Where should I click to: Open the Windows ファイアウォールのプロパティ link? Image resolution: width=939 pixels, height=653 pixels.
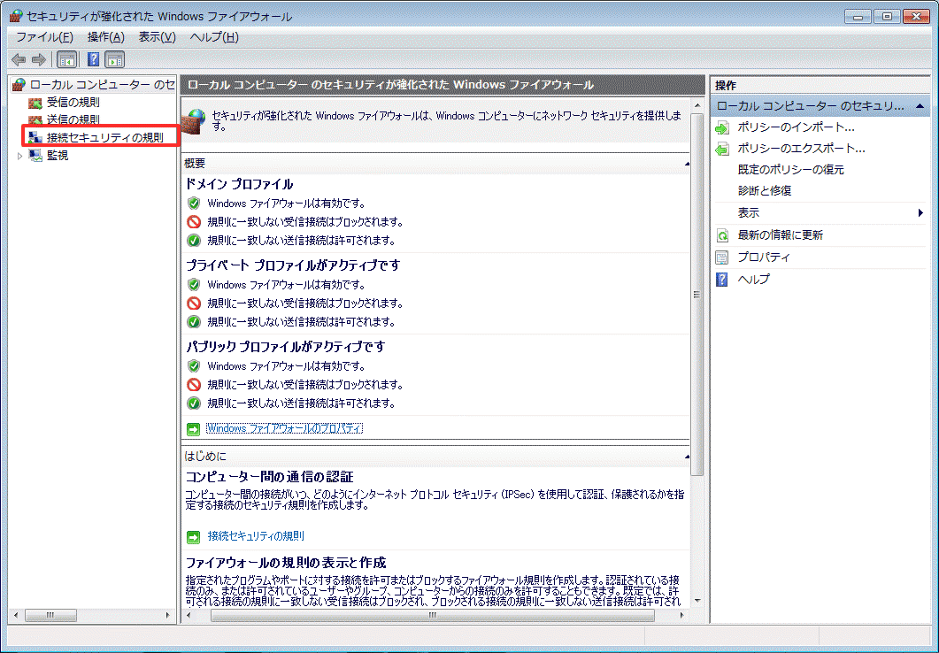pos(284,428)
